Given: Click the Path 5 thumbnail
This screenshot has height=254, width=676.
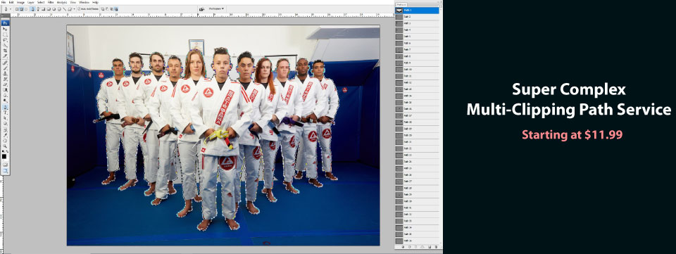Looking at the screenshot, I should (x=399, y=37).
